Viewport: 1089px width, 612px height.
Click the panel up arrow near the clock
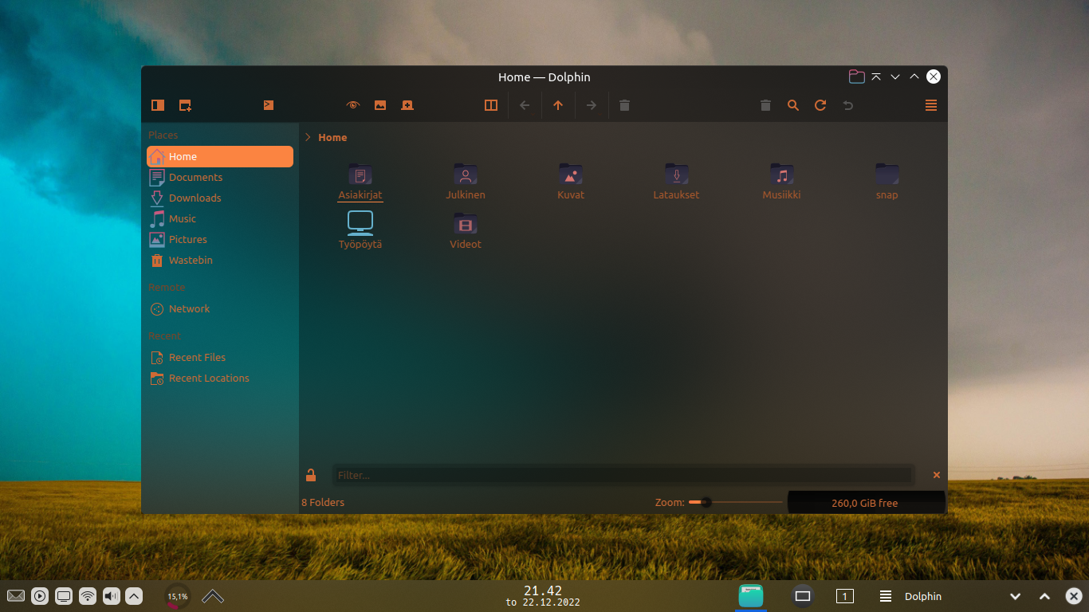(x=211, y=595)
